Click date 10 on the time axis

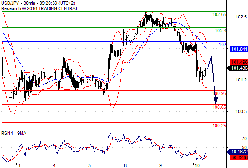pyautogui.click(x=197, y=165)
